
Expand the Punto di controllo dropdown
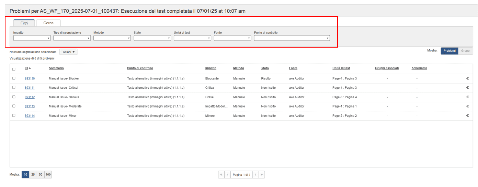292,38
